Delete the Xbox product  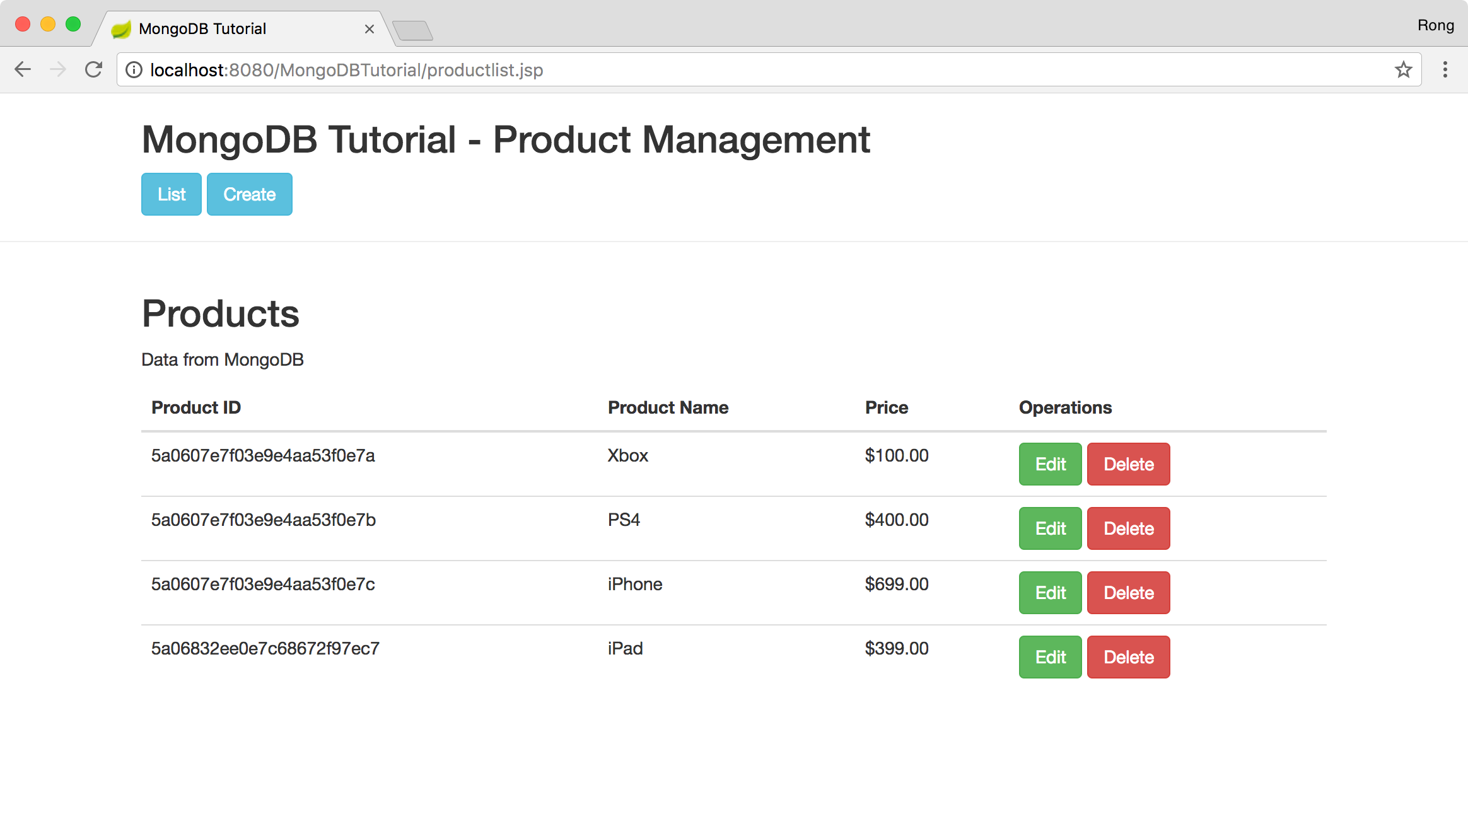pyautogui.click(x=1129, y=464)
